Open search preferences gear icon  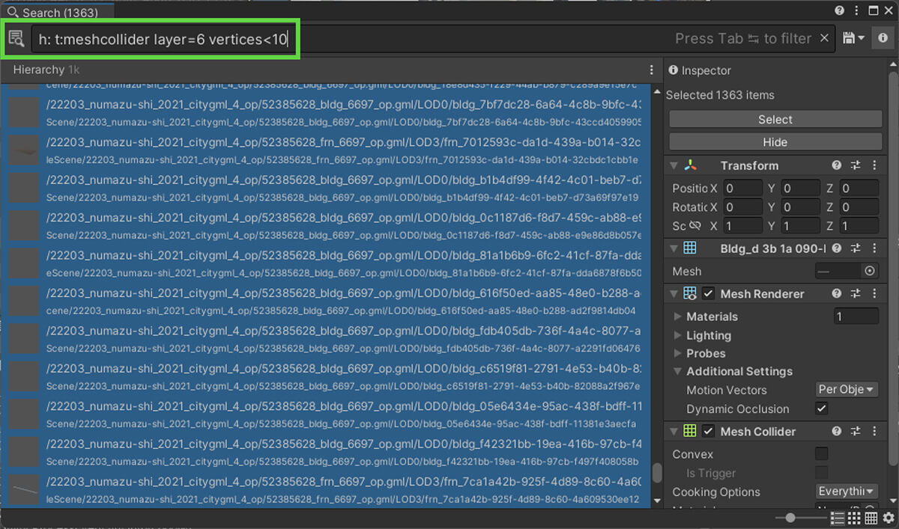coord(889,518)
